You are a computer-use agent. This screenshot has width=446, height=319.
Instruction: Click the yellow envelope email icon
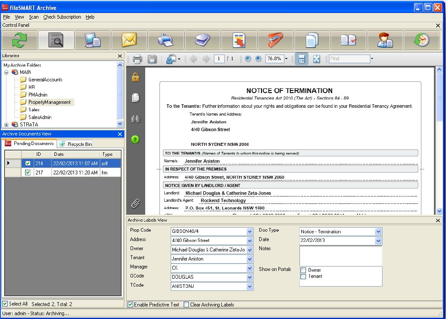129,40
